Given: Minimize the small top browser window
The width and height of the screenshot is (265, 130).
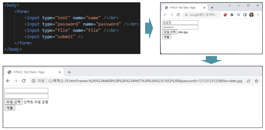Looking at the screenshot, I should pos(239,5).
